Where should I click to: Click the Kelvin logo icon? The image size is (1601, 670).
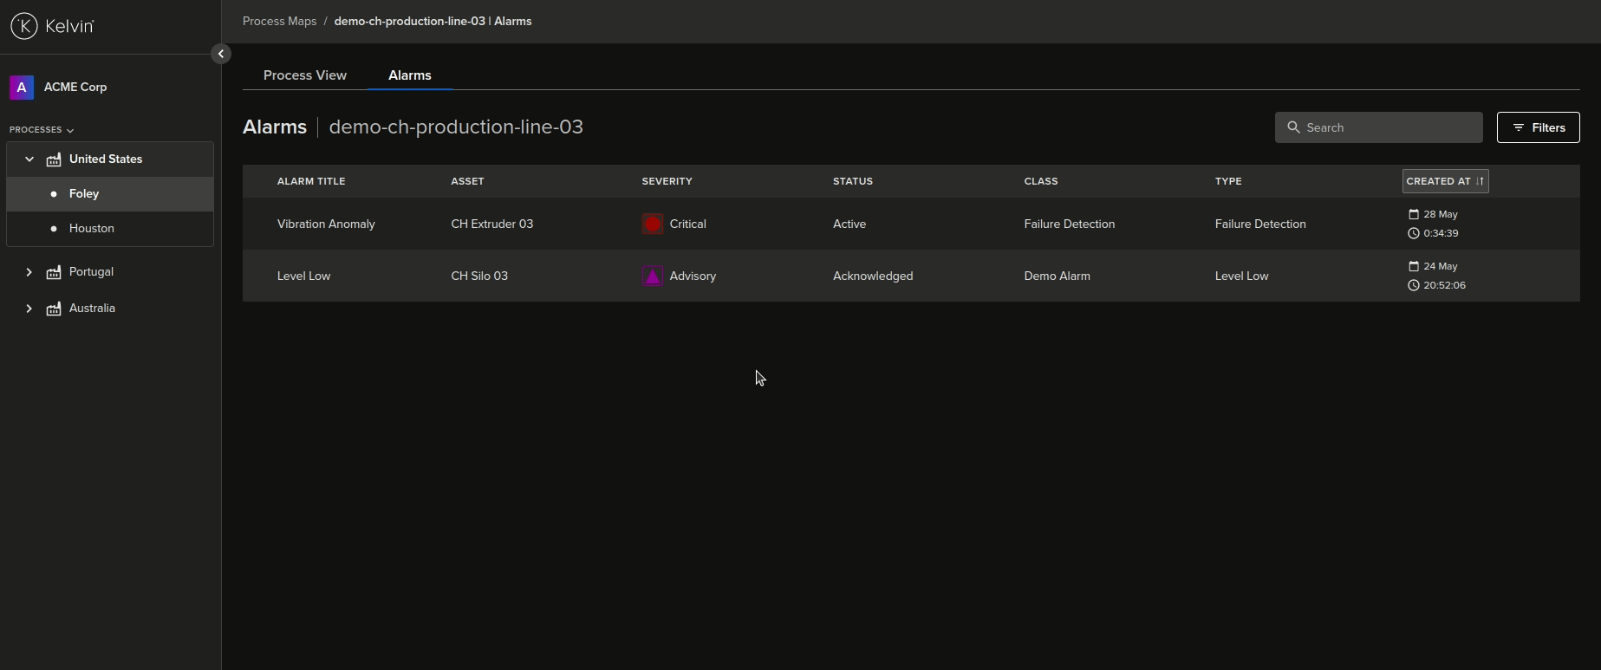(24, 26)
